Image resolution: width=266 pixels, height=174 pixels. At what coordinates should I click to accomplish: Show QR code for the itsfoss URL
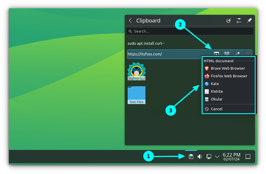click(x=227, y=53)
